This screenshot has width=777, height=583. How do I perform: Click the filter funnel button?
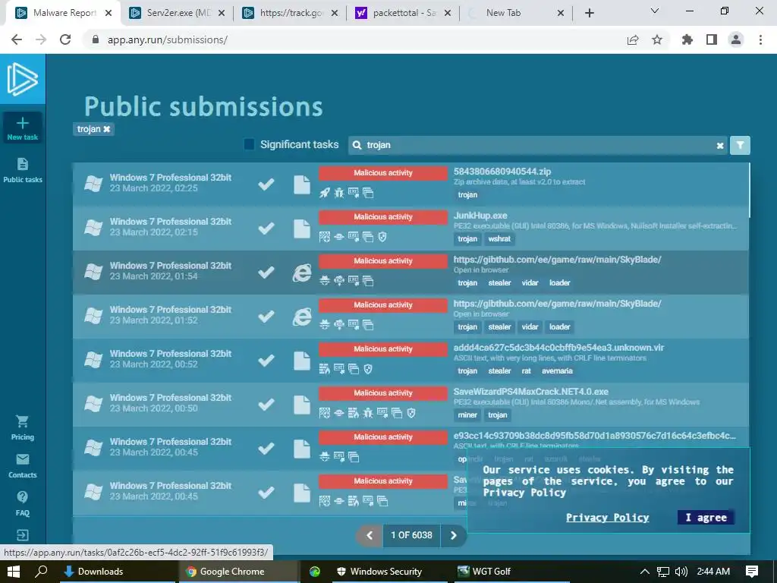pyautogui.click(x=740, y=145)
